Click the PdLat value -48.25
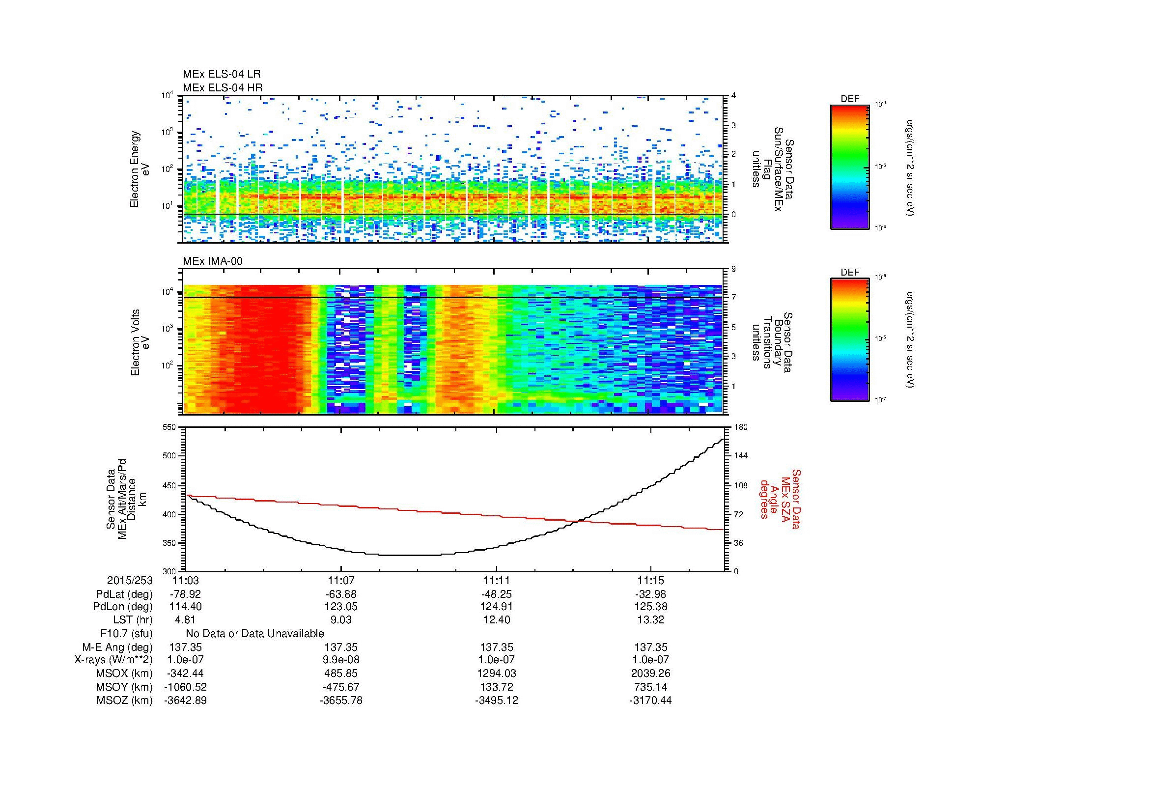1149x812 pixels. point(497,594)
